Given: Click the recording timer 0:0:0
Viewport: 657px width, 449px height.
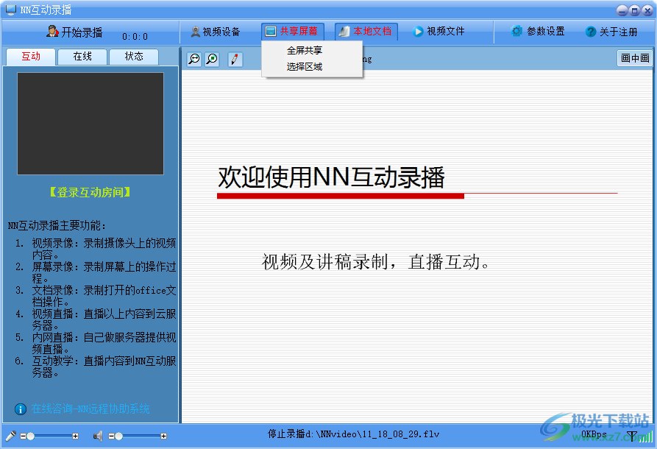Looking at the screenshot, I should (135, 37).
